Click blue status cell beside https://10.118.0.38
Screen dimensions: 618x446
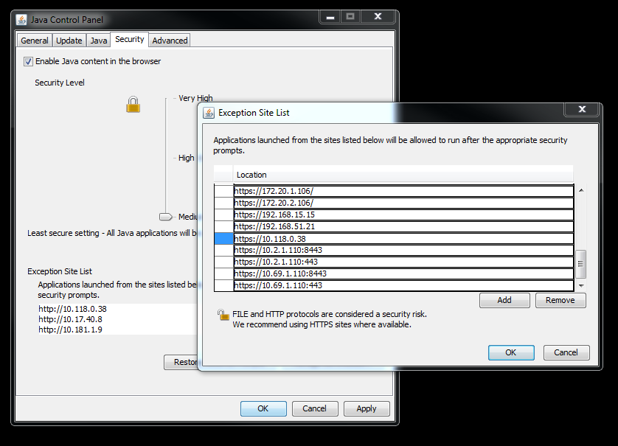click(224, 239)
